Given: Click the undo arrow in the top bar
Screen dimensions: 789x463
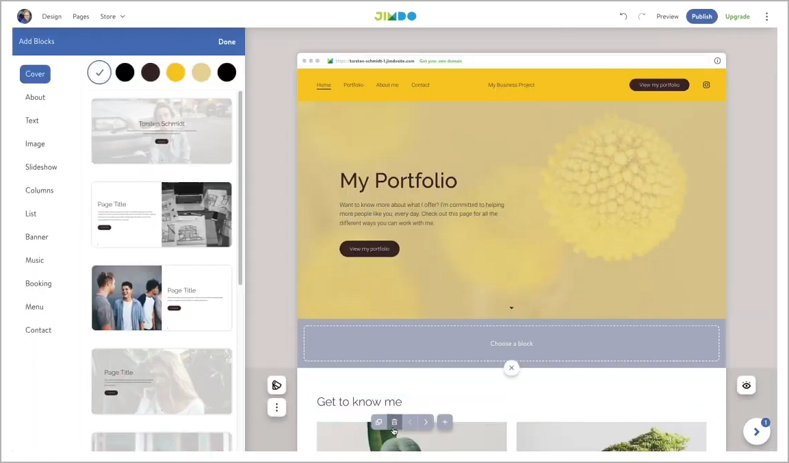Looking at the screenshot, I should (x=623, y=16).
